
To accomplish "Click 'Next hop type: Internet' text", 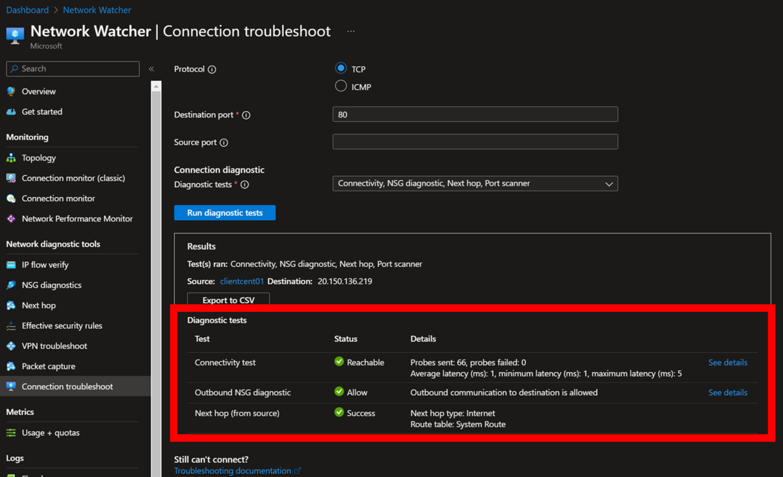I will point(453,413).
